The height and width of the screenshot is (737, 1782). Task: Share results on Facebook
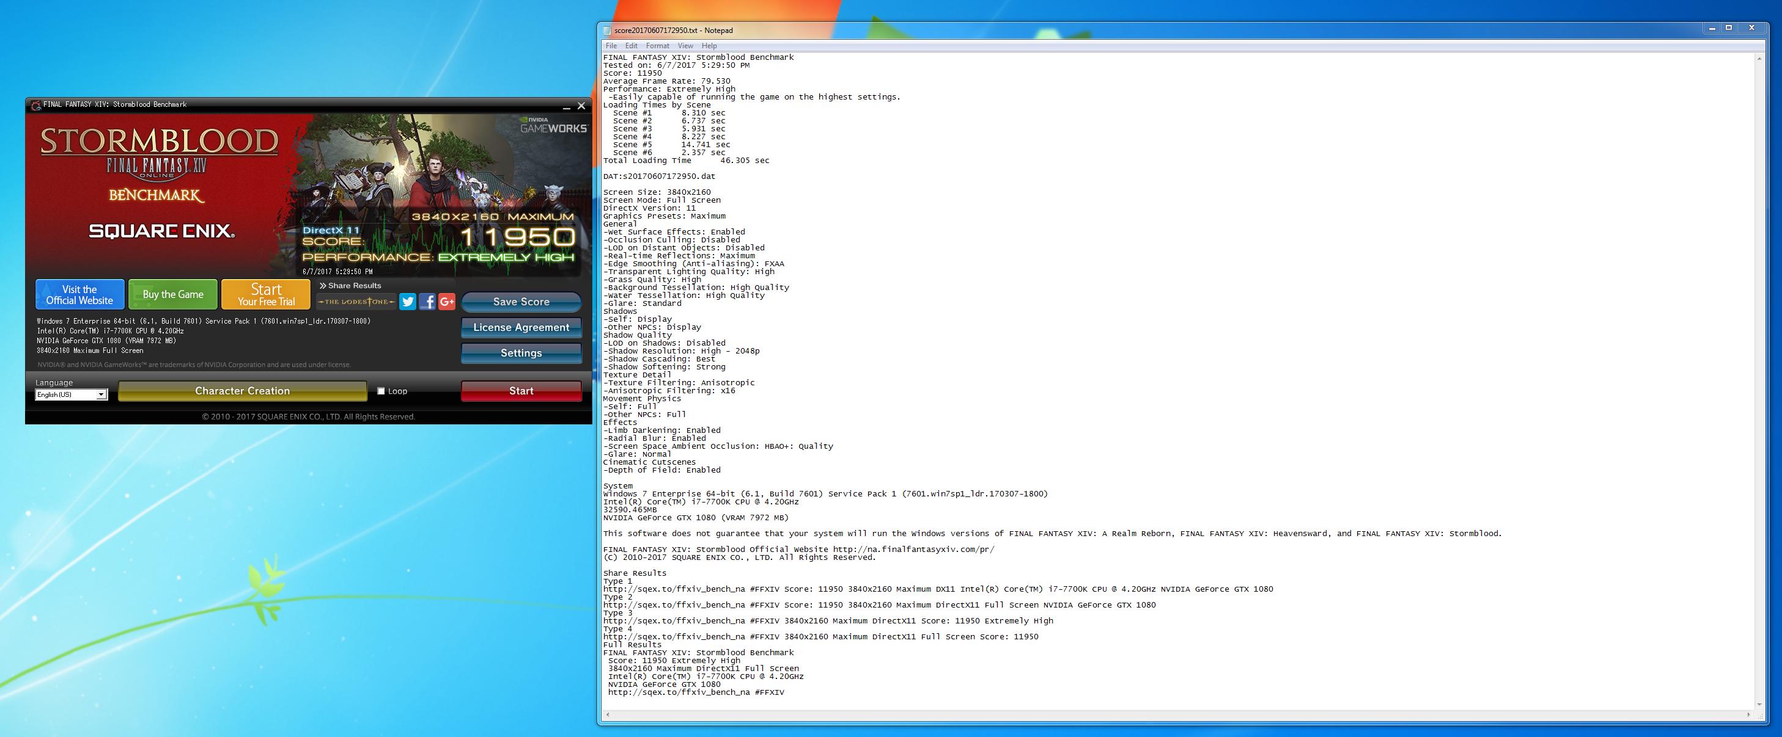[x=427, y=301]
